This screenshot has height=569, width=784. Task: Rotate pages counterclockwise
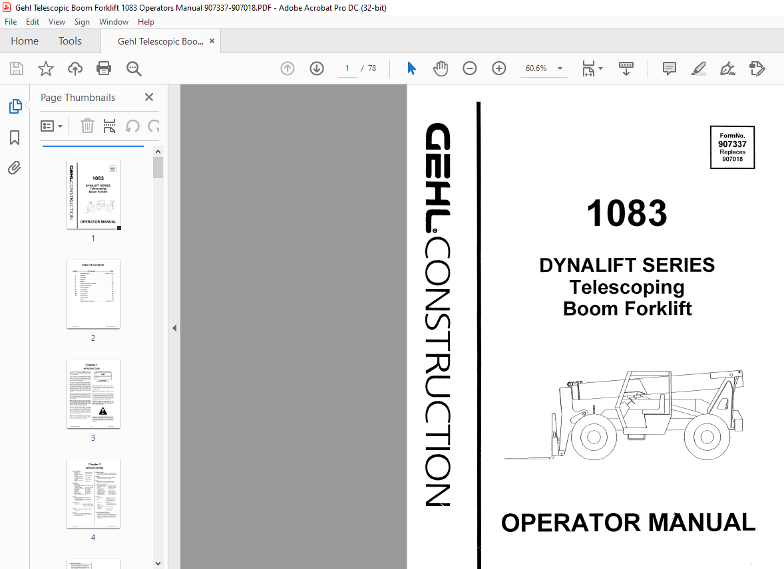[x=132, y=126]
